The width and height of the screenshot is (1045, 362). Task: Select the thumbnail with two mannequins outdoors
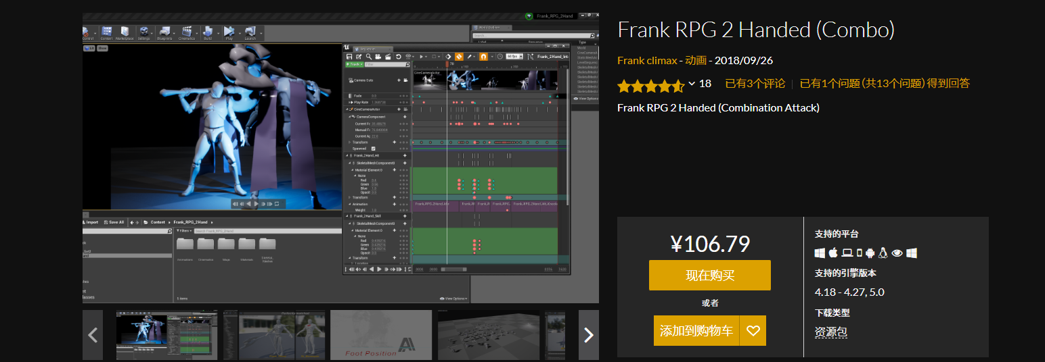(274, 335)
